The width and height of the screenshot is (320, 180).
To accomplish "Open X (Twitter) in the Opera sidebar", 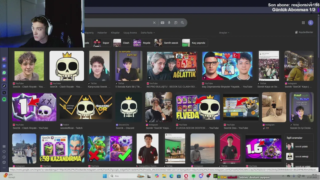I will tap(4, 93).
